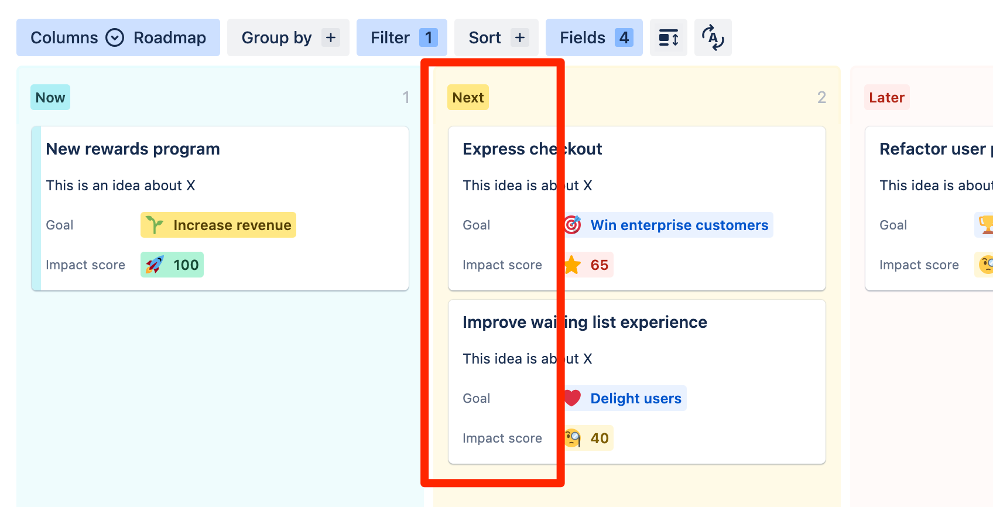Open the Columns Roadmap selector chevron
993x507 pixels.
pyautogui.click(x=115, y=37)
